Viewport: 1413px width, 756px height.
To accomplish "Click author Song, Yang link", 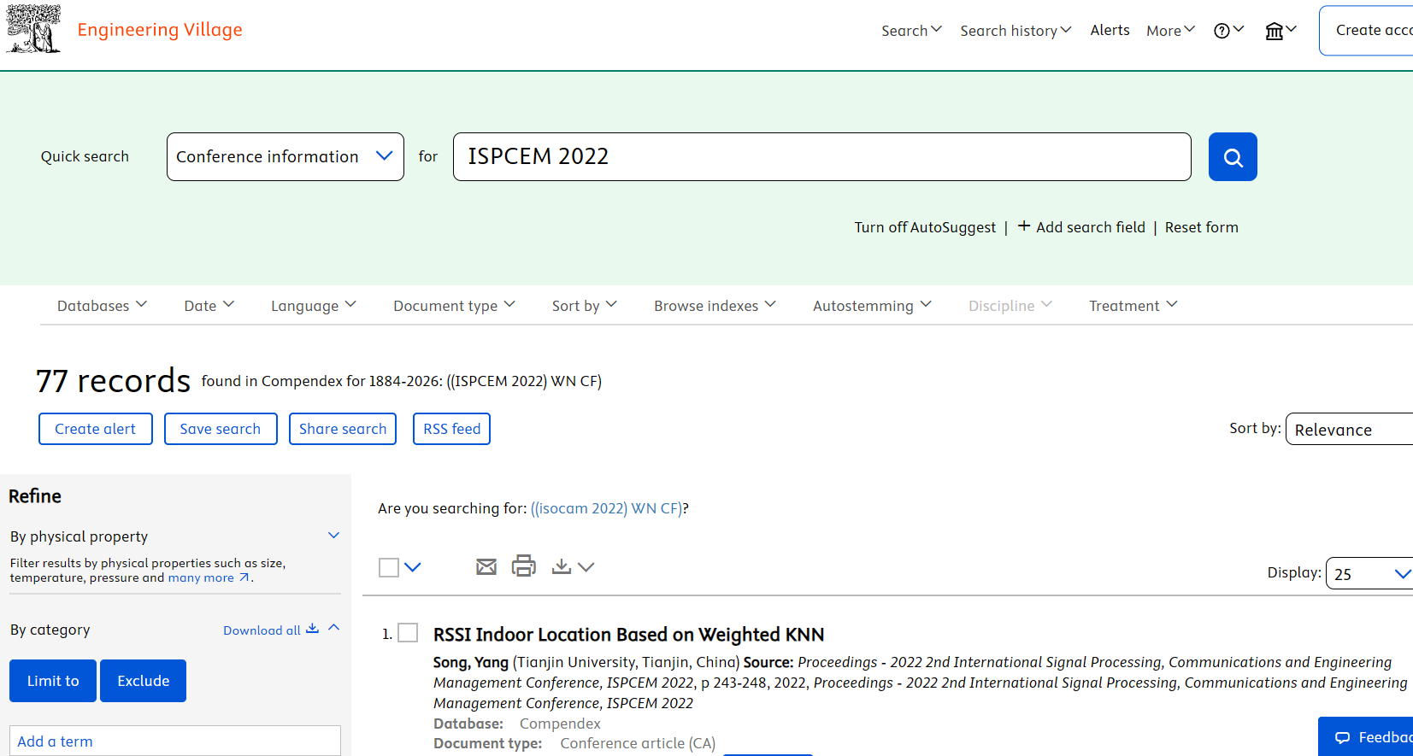I will coord(470,662).
